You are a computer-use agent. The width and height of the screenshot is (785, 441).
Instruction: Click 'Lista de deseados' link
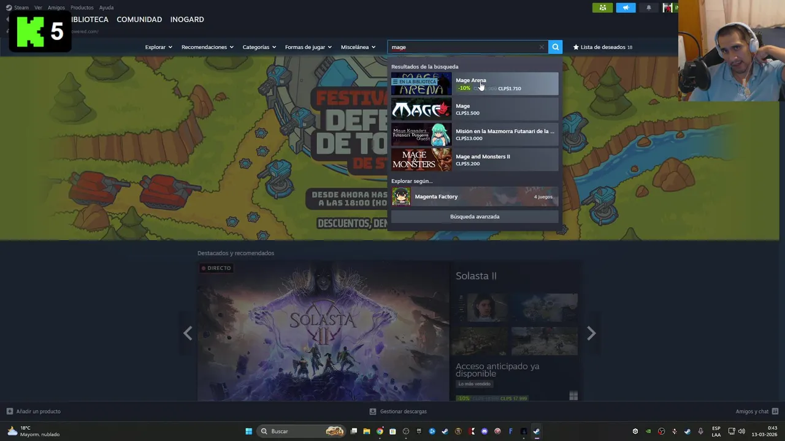click(602, 47)
